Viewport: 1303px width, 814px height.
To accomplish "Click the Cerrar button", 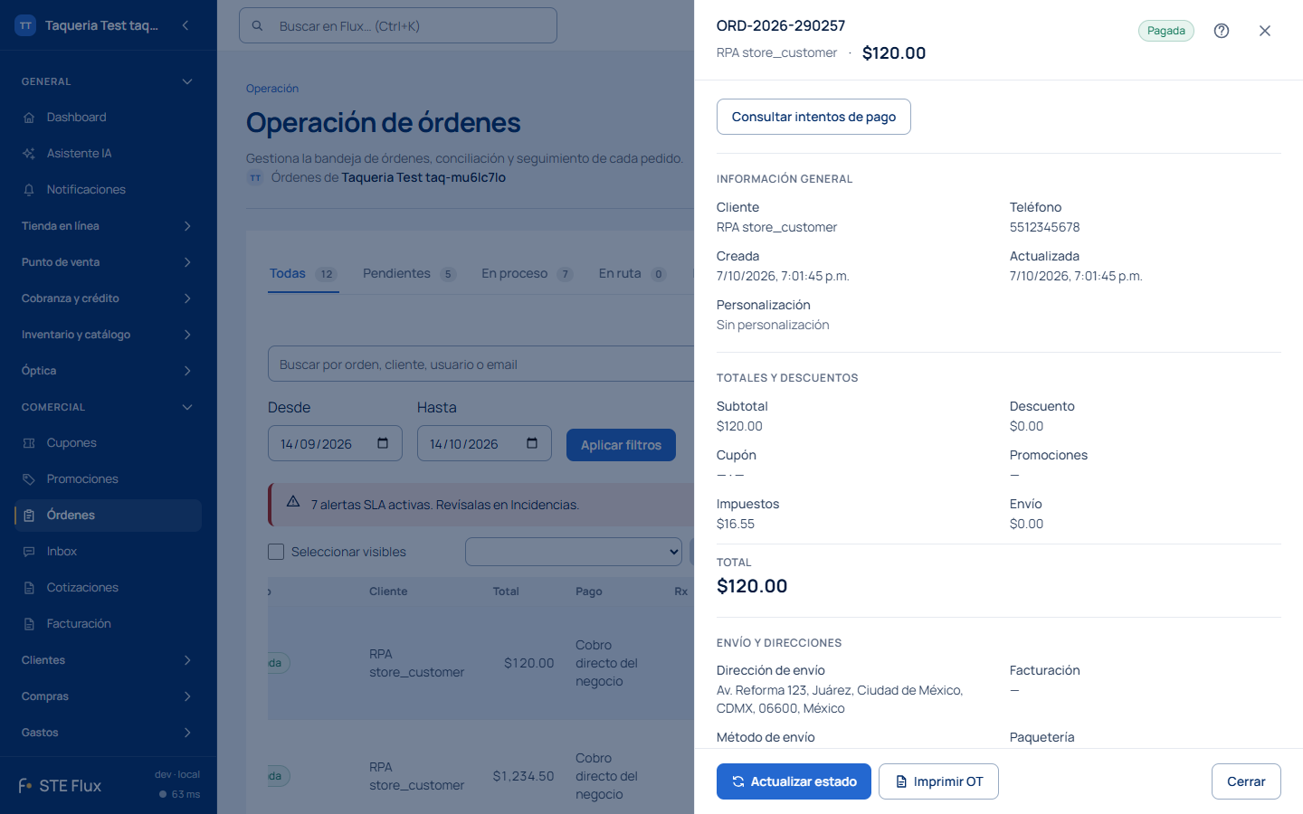I will [x=1246, y=781].
